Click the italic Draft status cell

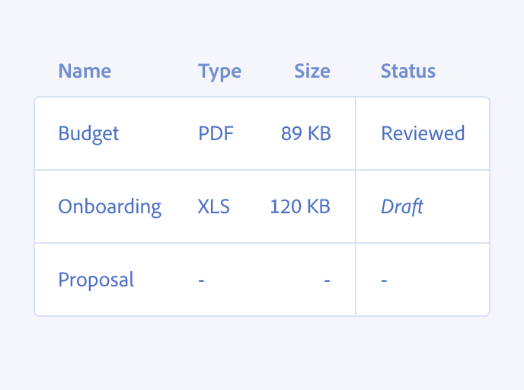(x=402, y=207)
